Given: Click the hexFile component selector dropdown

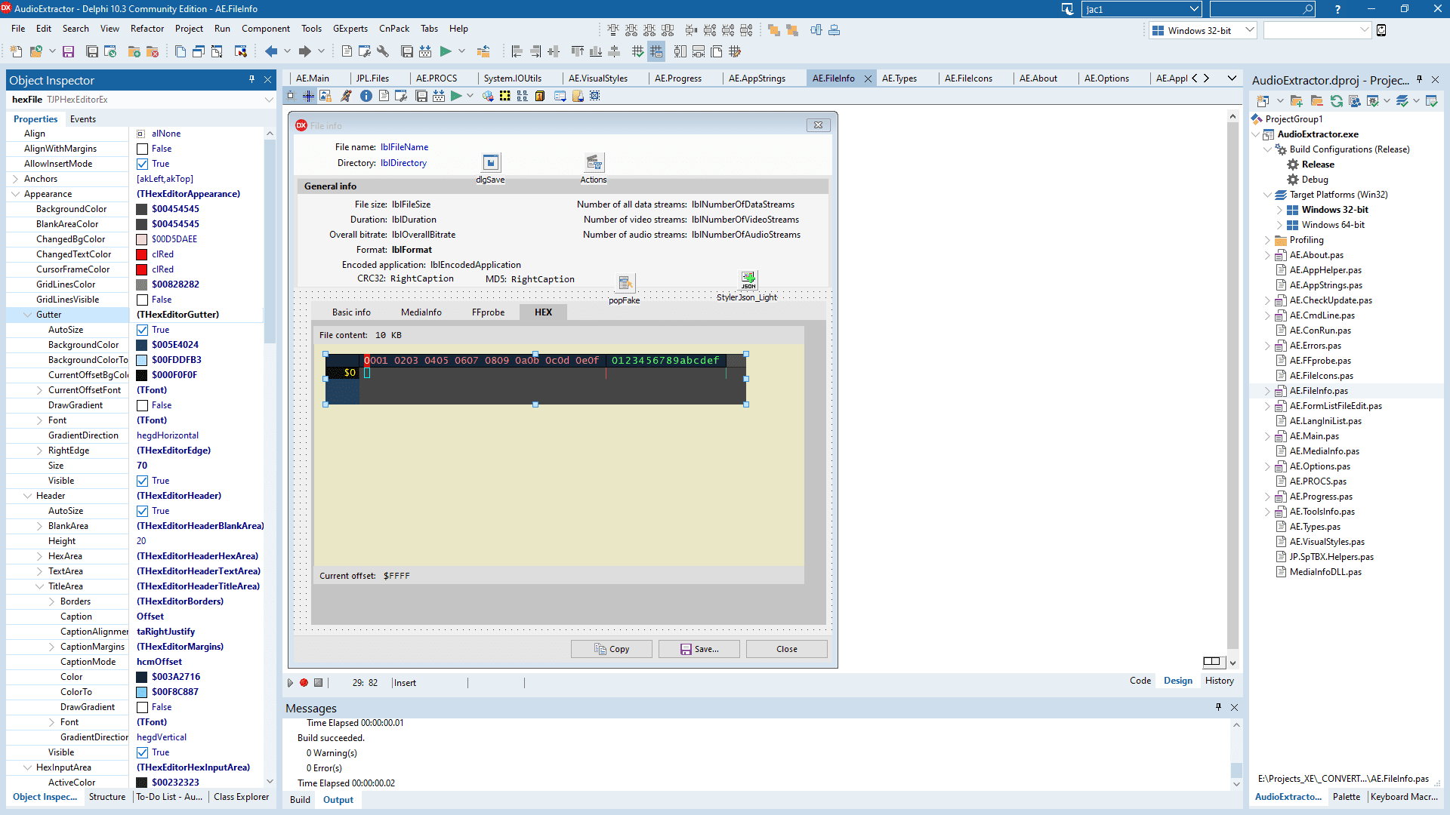Looking at the screenshot, I should coord(268,100).
